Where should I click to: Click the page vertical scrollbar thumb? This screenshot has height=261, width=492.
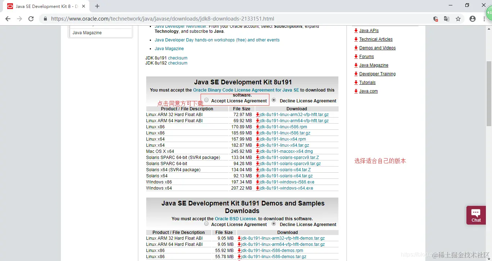(x=489, y=93)
